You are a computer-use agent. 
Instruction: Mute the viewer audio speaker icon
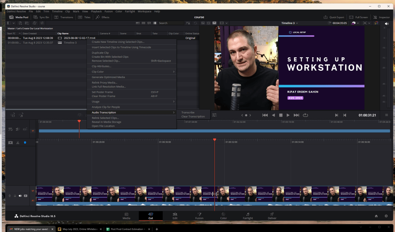pos(387,23)
